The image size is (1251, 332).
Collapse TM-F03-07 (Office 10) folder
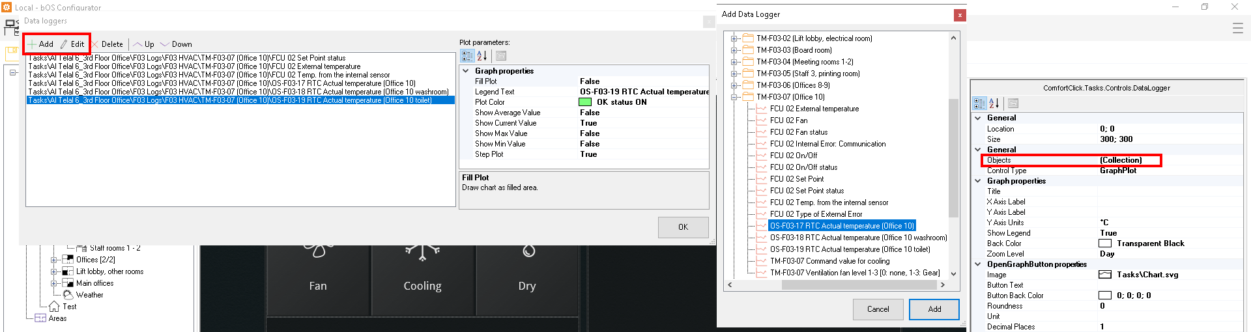[734, 97]
